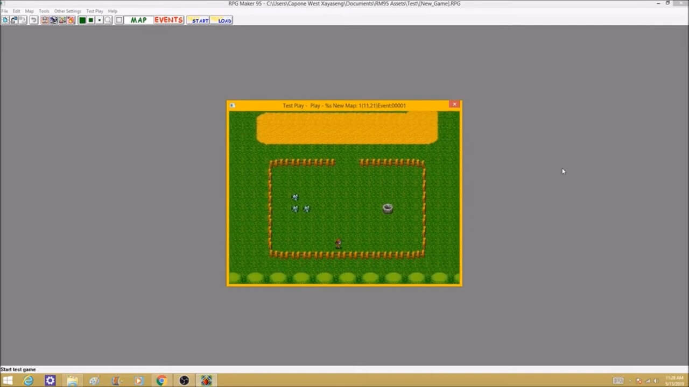The width and height of the screenshot is (689, 387).
Task: Click the LOAD test play button
Action: point(221,20)
